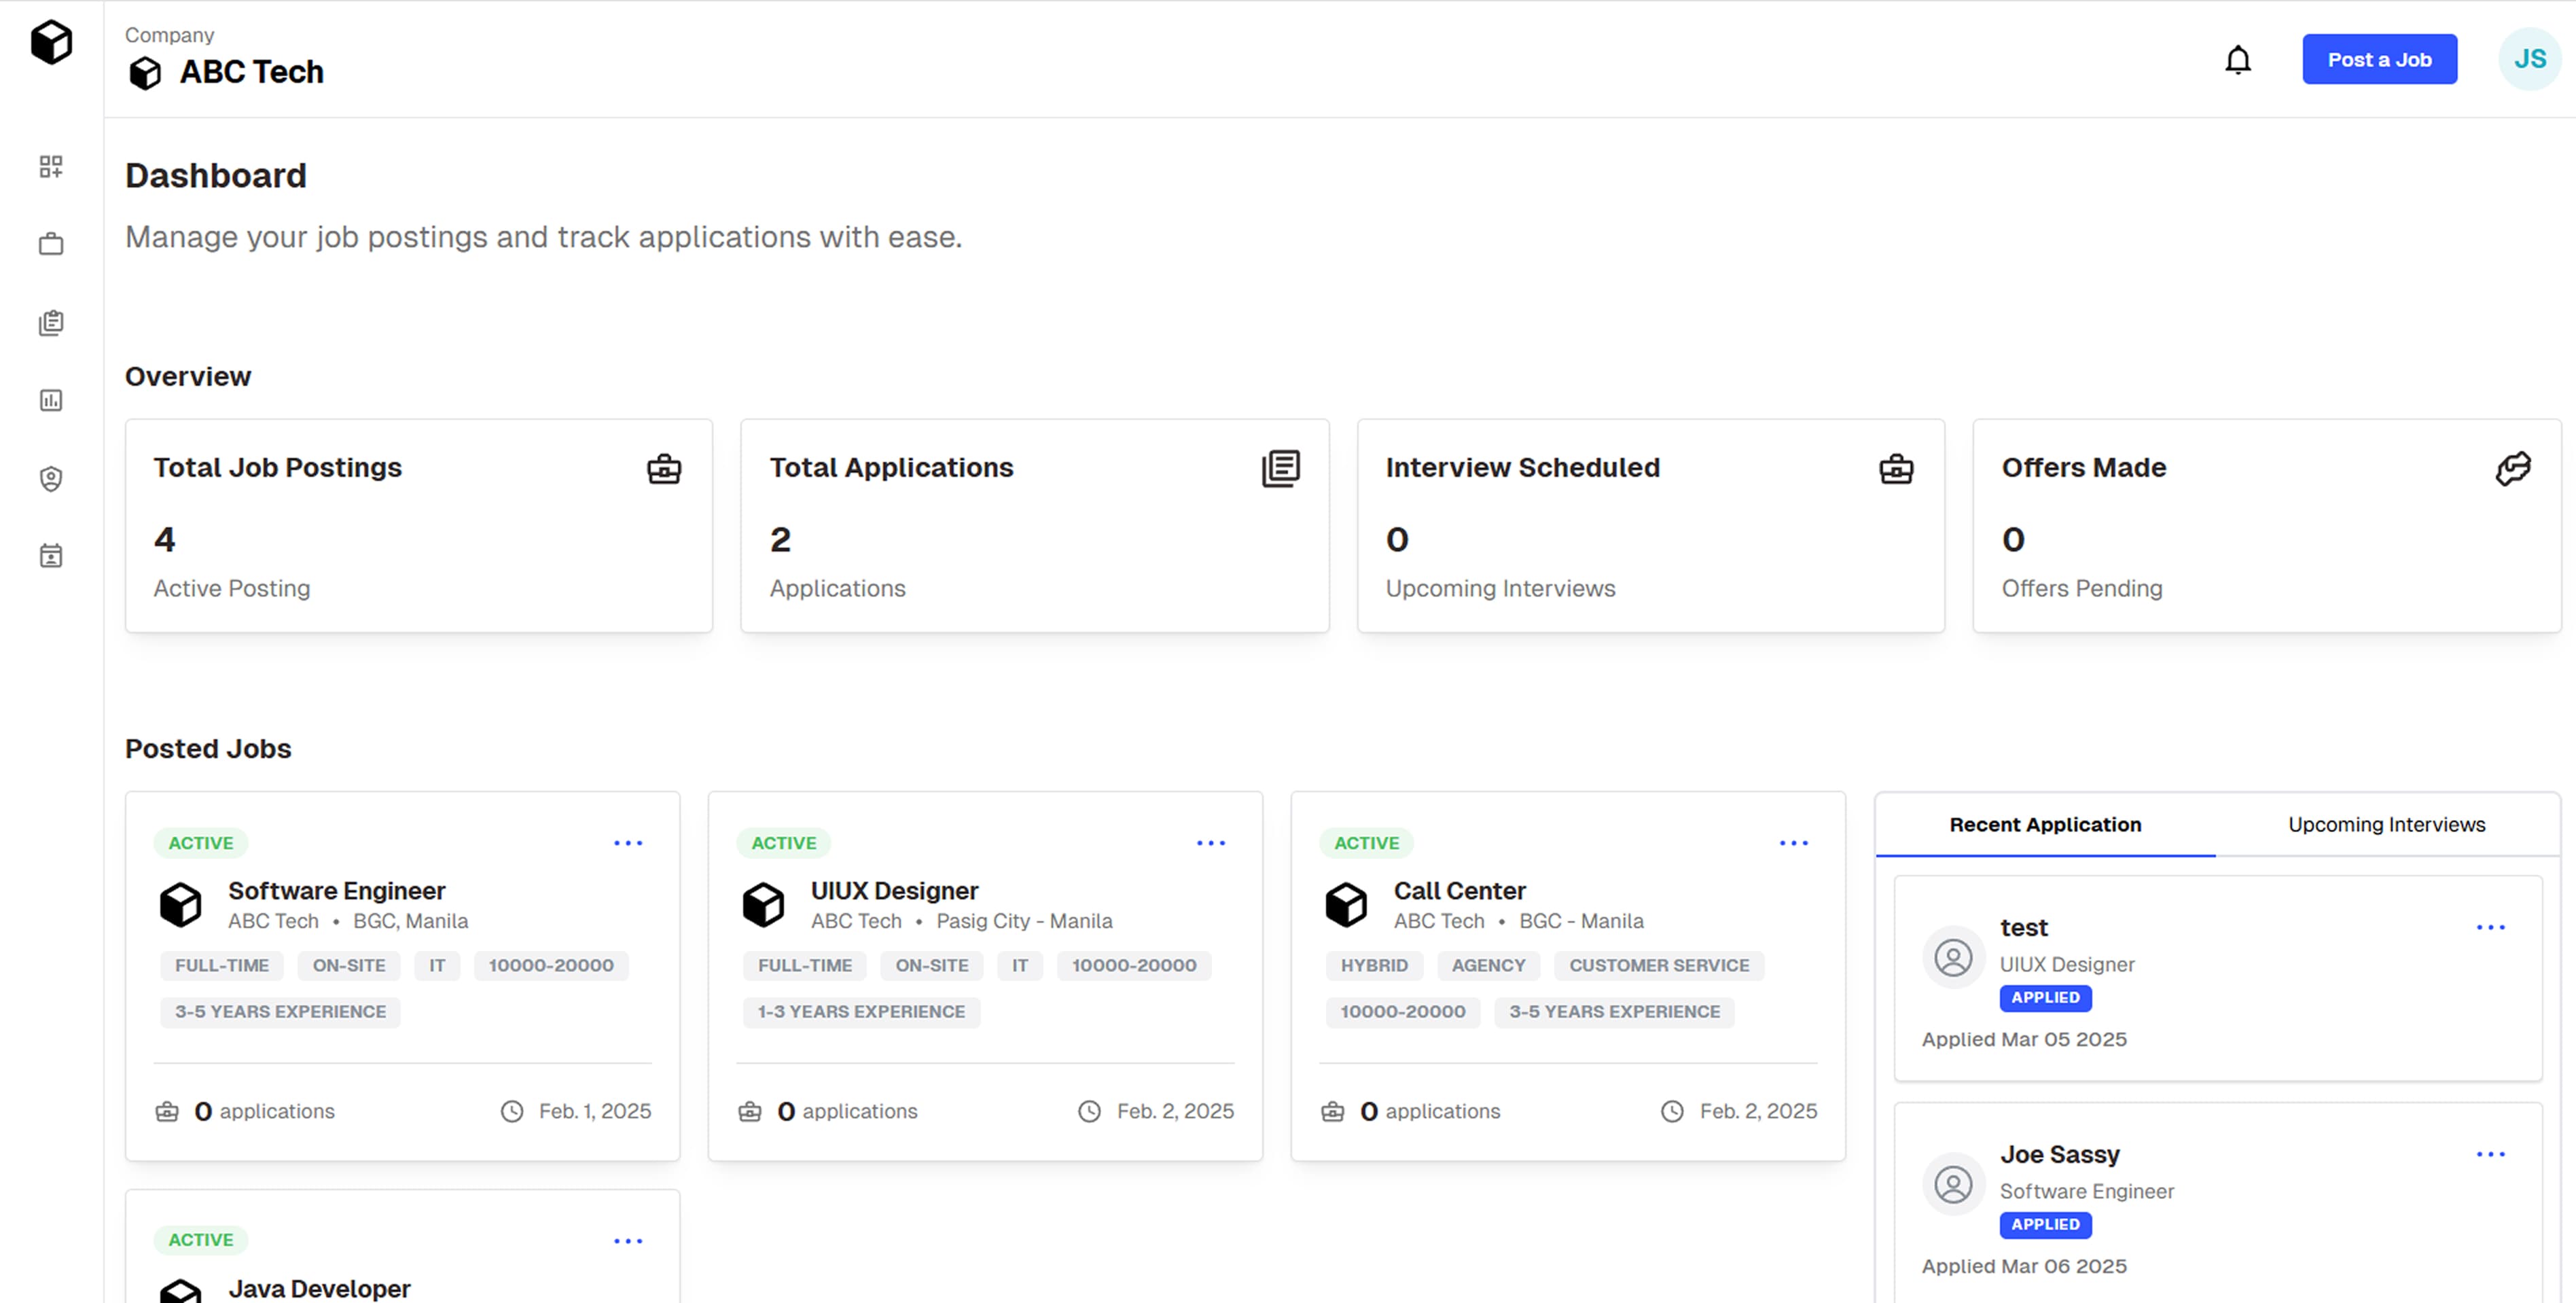This screenshot has width=2576, height=1303.
Task: Open the JS user avatar menu
Action: click(2529, 59)
